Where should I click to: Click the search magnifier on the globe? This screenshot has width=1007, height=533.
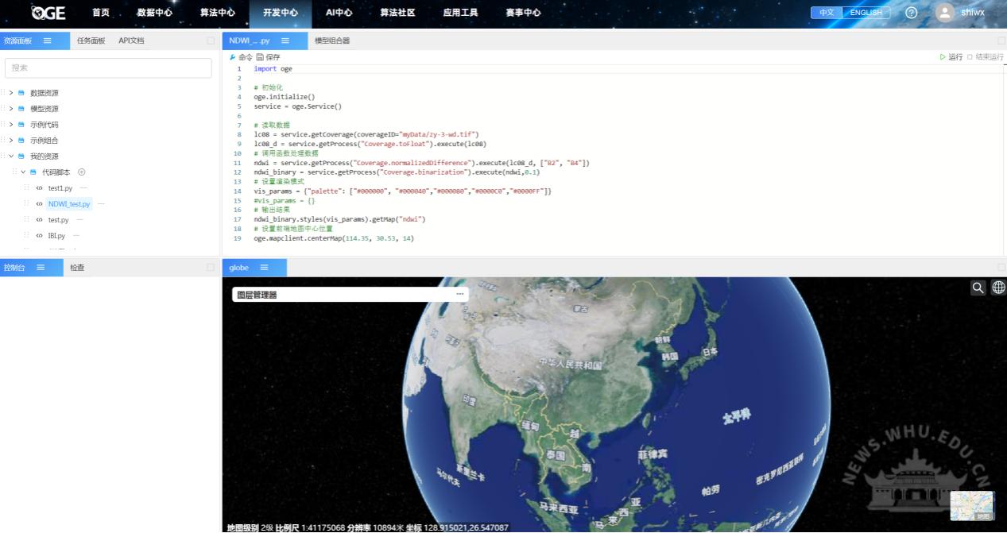(x=978, y=288)
